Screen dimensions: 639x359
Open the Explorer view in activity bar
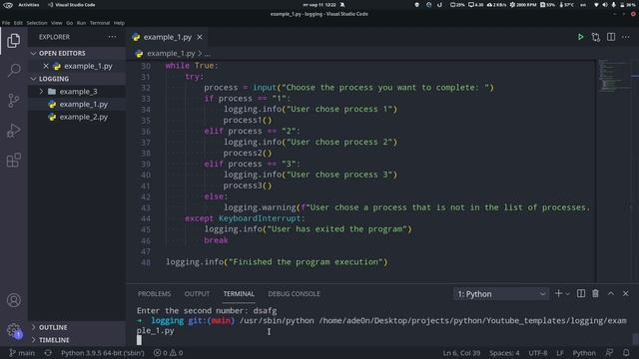(13, 41)
